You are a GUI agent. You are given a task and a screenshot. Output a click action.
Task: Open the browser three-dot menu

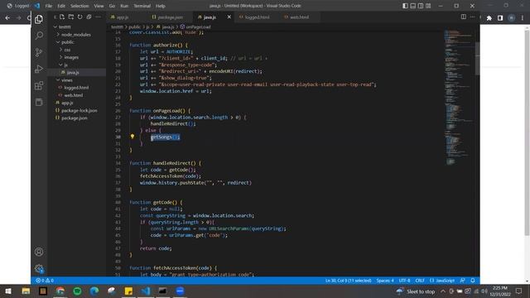click(x=523, y=18)
